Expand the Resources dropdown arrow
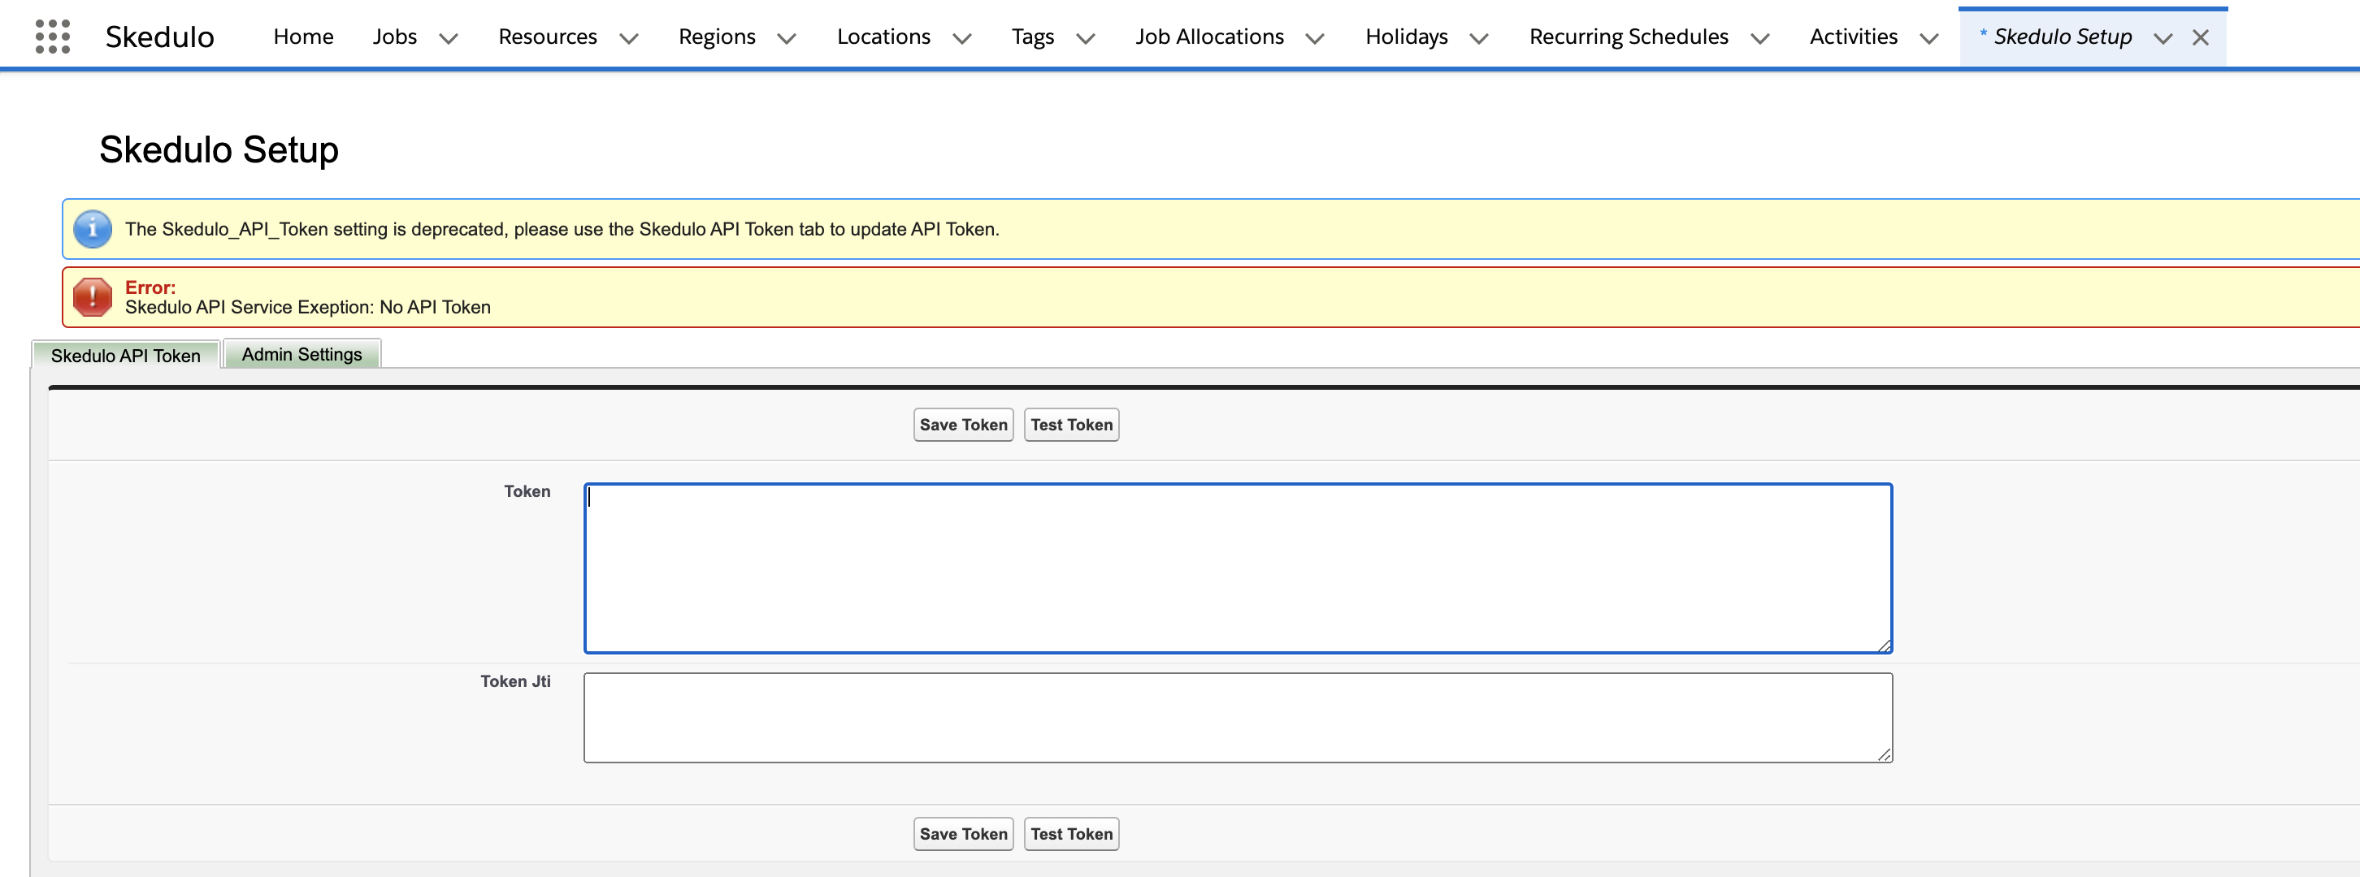Screen dimensions: 2360x877 pos(628,38)
